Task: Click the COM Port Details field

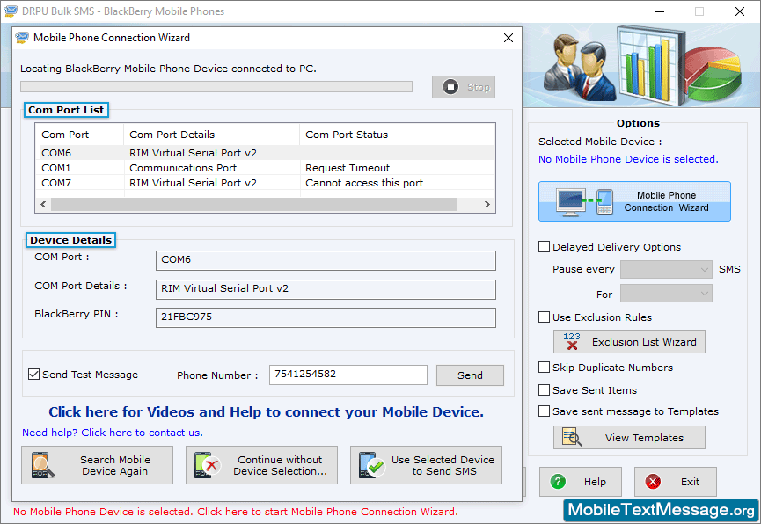Action: pyautogui.click(x=326, y=289)
